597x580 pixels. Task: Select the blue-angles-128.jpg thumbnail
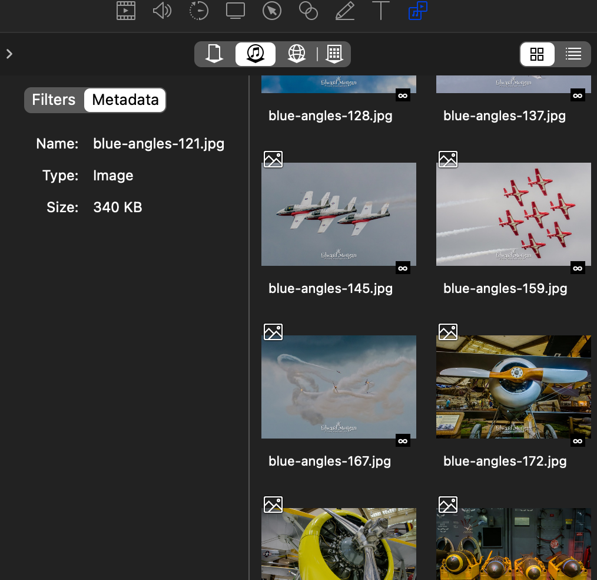[x=339, y=84]
